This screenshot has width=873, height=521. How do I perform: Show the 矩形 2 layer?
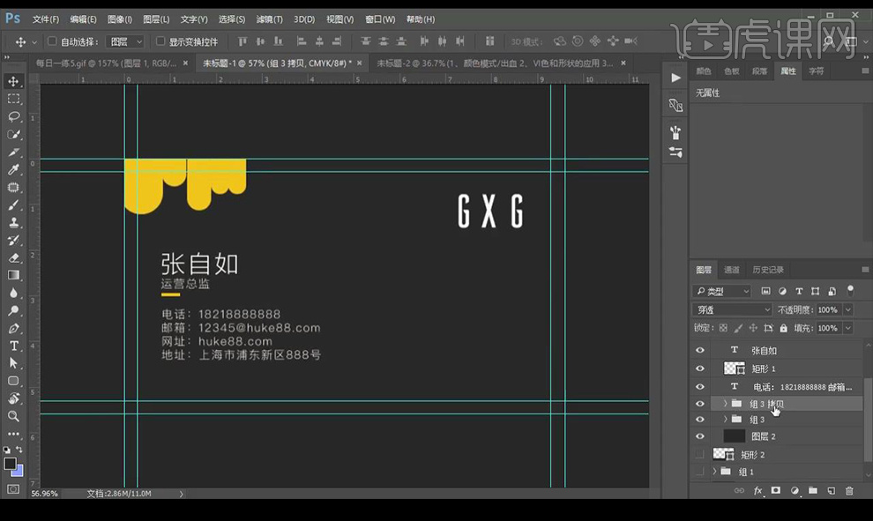[700, 455]
